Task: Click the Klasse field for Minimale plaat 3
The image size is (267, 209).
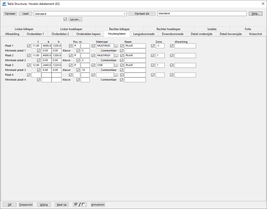Action: point(85,70)
